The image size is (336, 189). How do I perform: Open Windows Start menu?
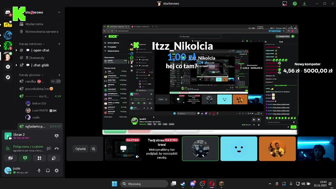click(x=114, y=184)
